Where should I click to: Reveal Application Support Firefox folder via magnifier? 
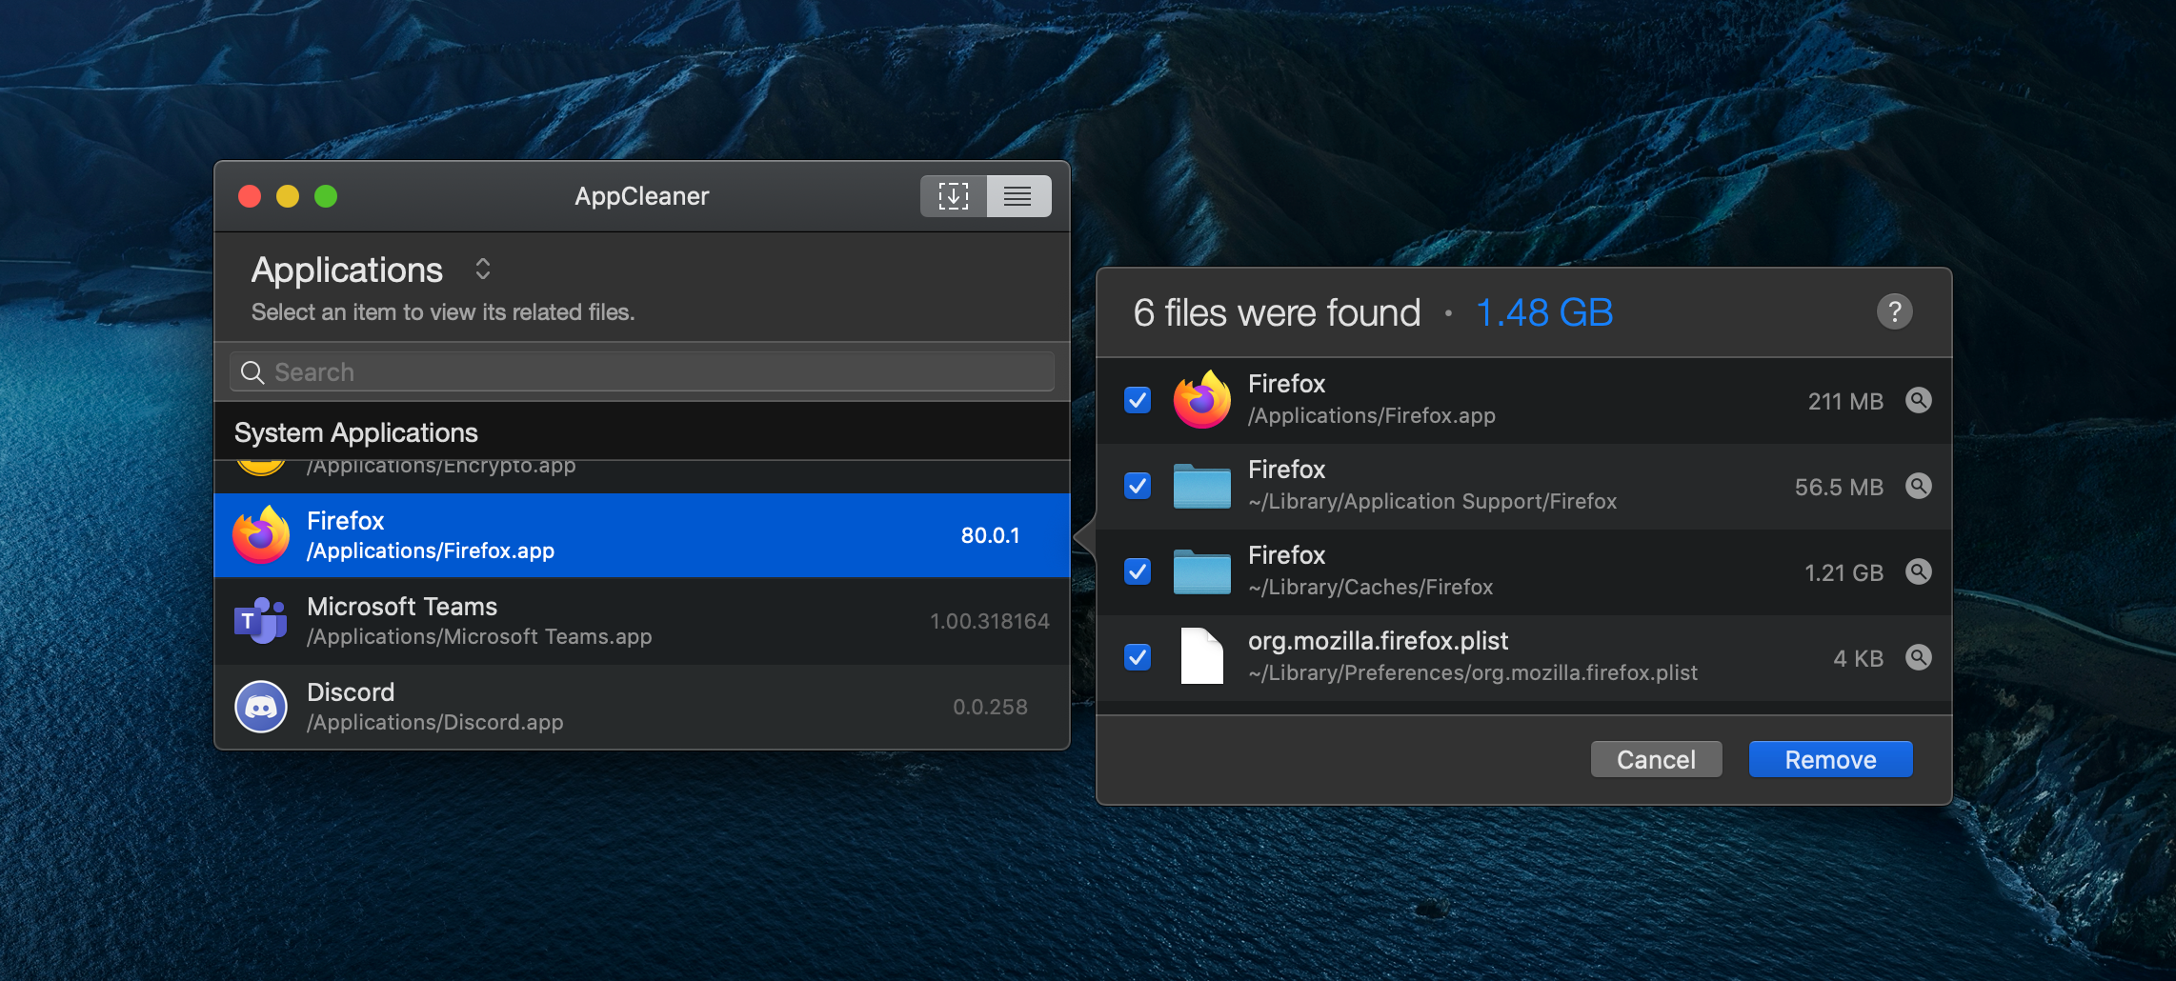coord(1918,486)
